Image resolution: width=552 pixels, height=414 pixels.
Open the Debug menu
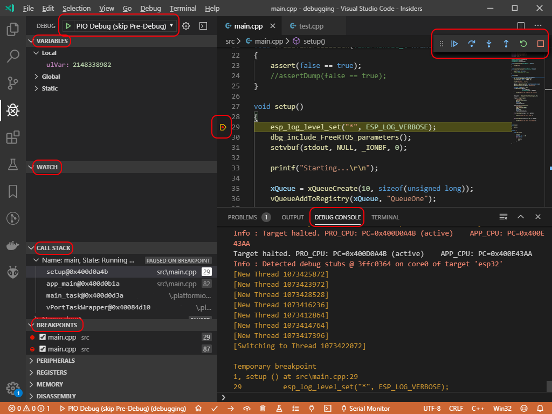(150, 8)
